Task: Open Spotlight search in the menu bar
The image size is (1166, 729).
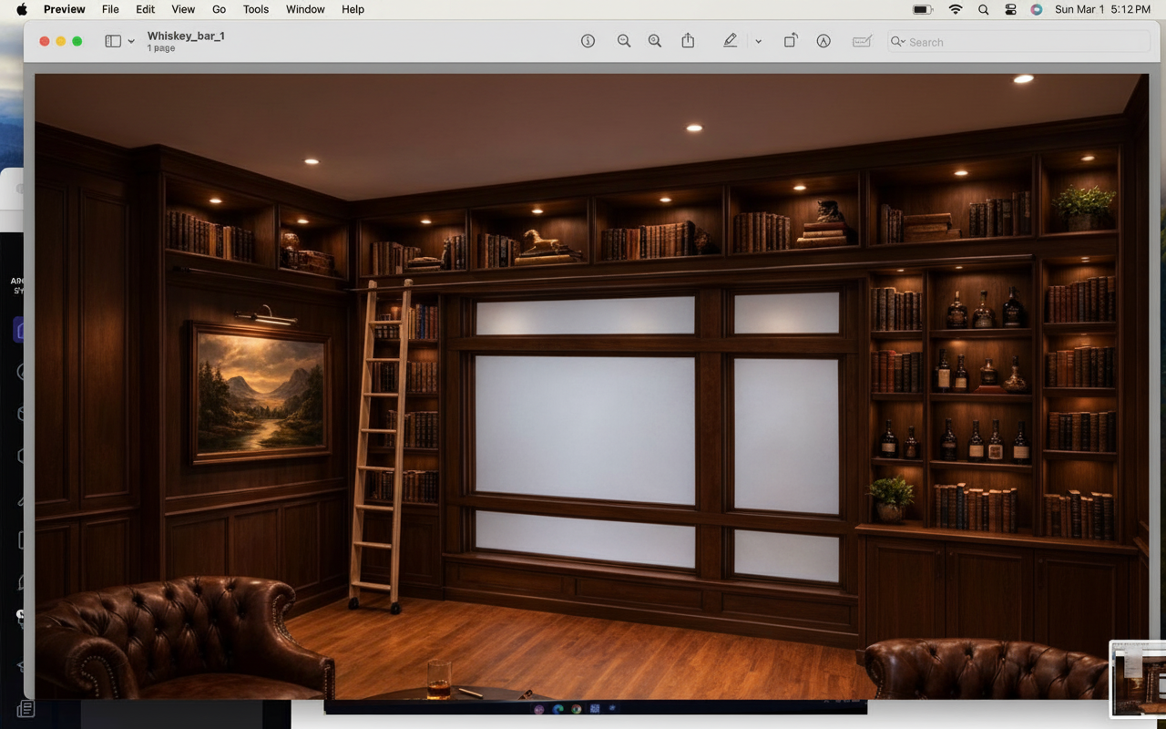Action: (983, 9)
